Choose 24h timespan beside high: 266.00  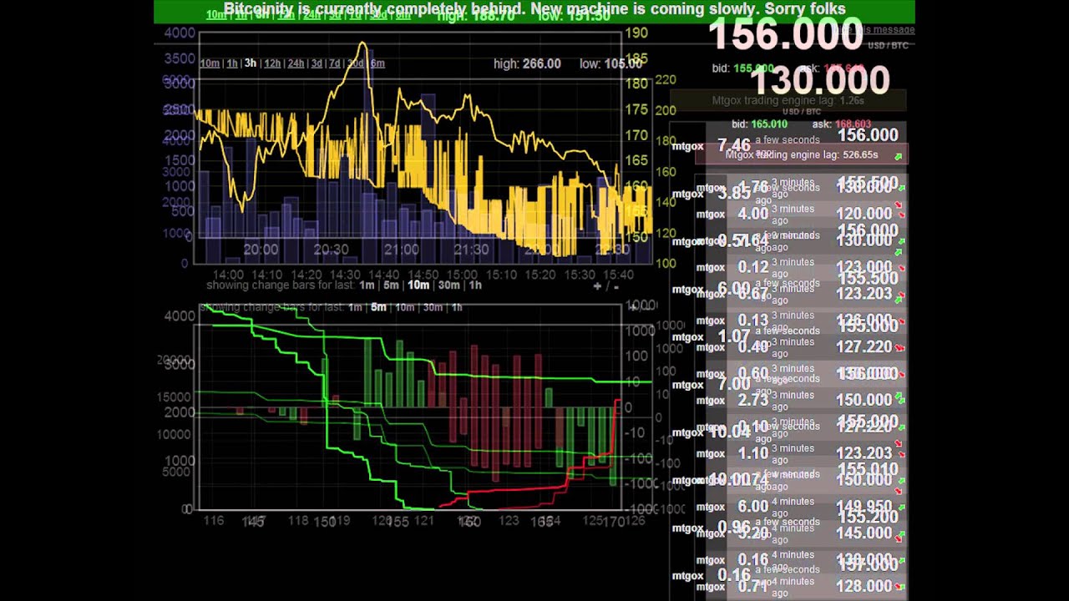pyautogui.click(x=296, y=63)
